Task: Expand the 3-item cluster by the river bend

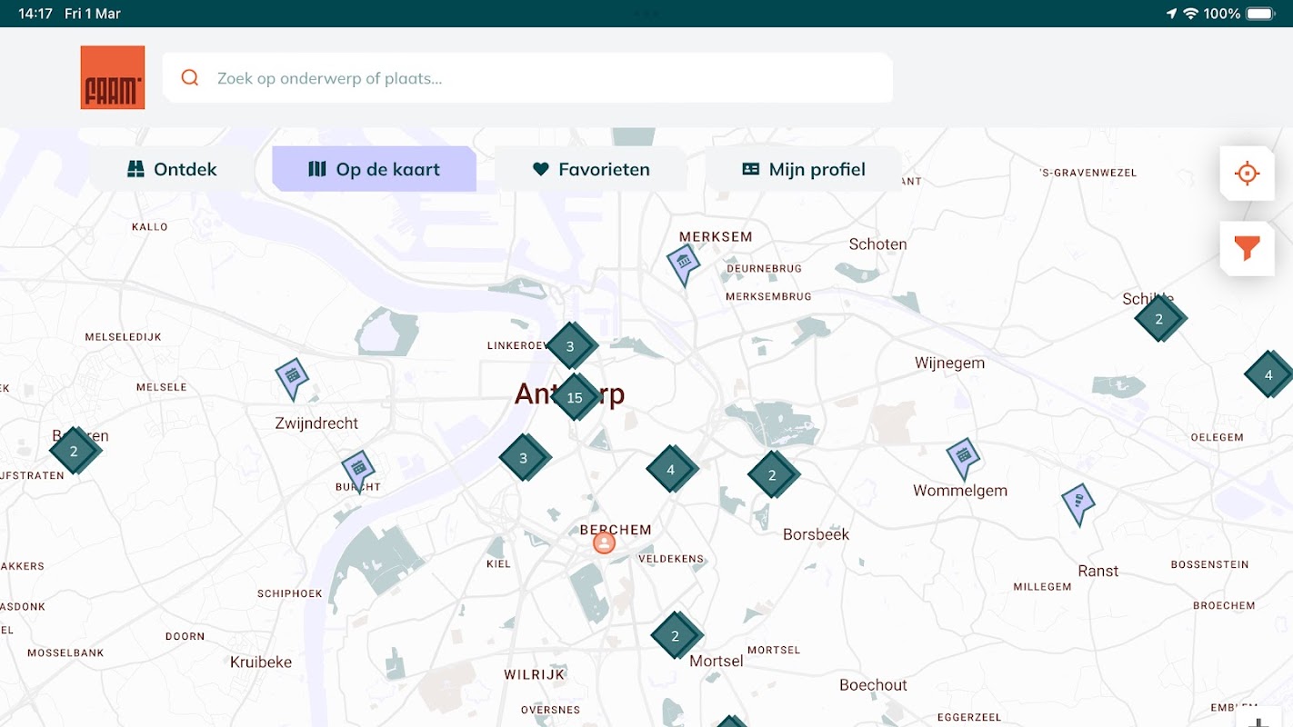Action: tap(524, 458)
